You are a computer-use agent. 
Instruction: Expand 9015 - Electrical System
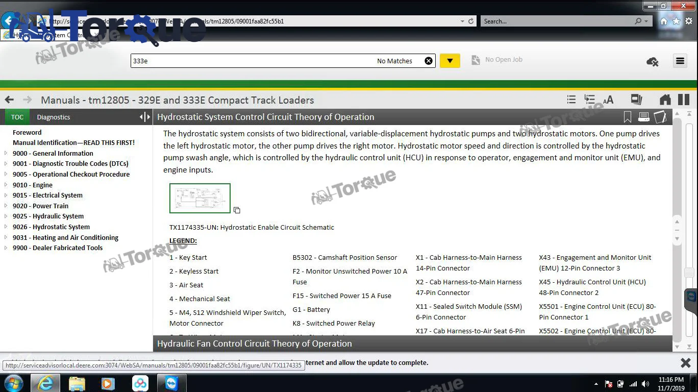(x=6, y=195)
